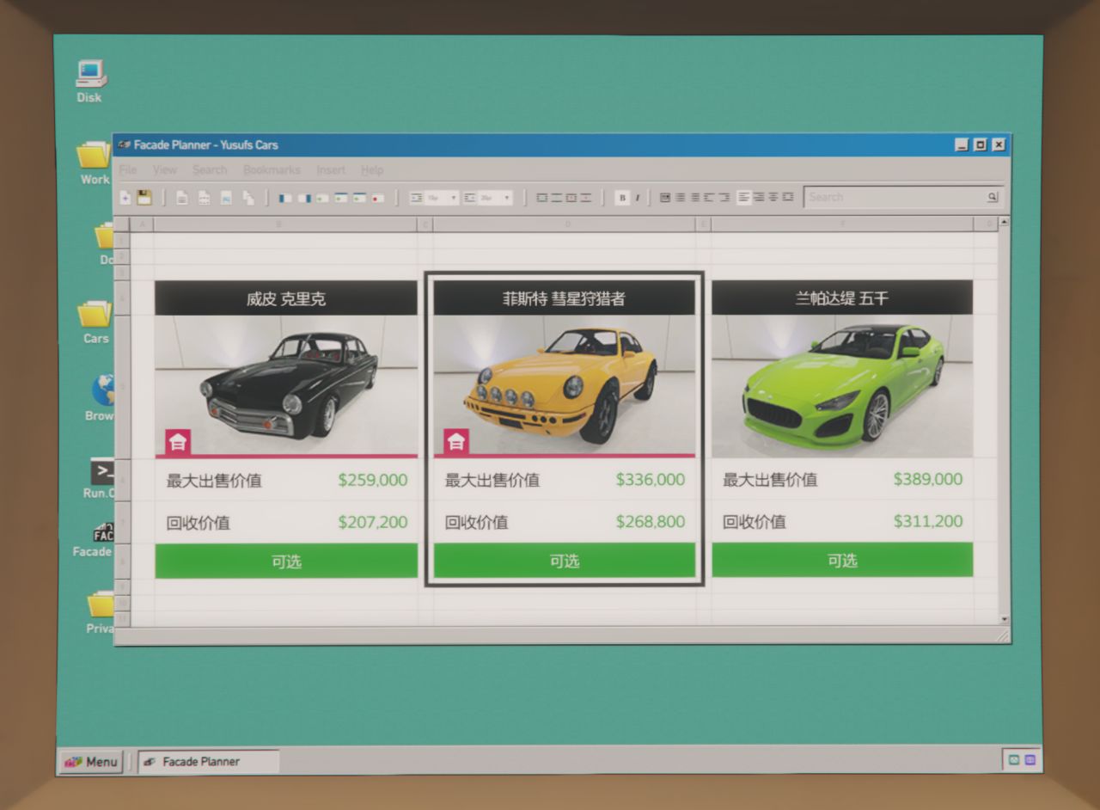The height and width of the screenshot is (810, 1100).
Task: Click the 威皮 克里克 title header
Action: [x=286, y=298]
